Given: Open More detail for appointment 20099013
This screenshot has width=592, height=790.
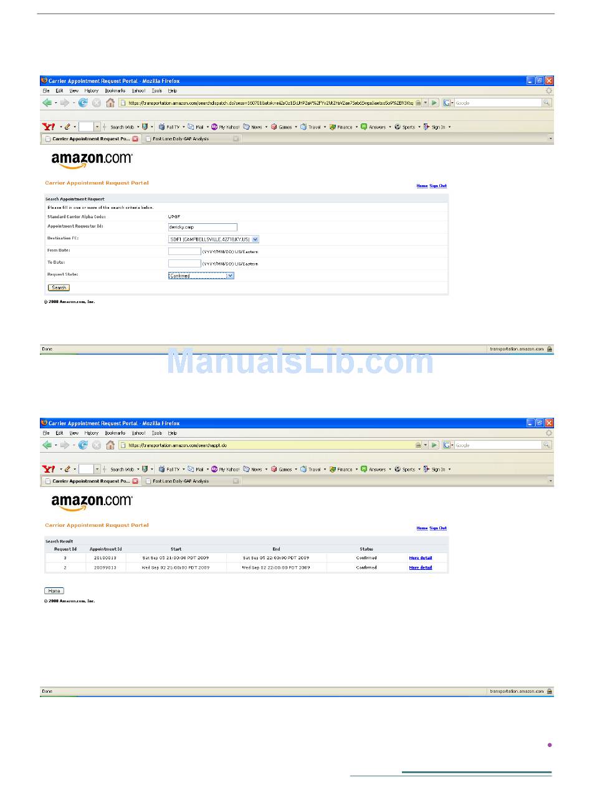Looking at the screenshot, I should 420,568.
